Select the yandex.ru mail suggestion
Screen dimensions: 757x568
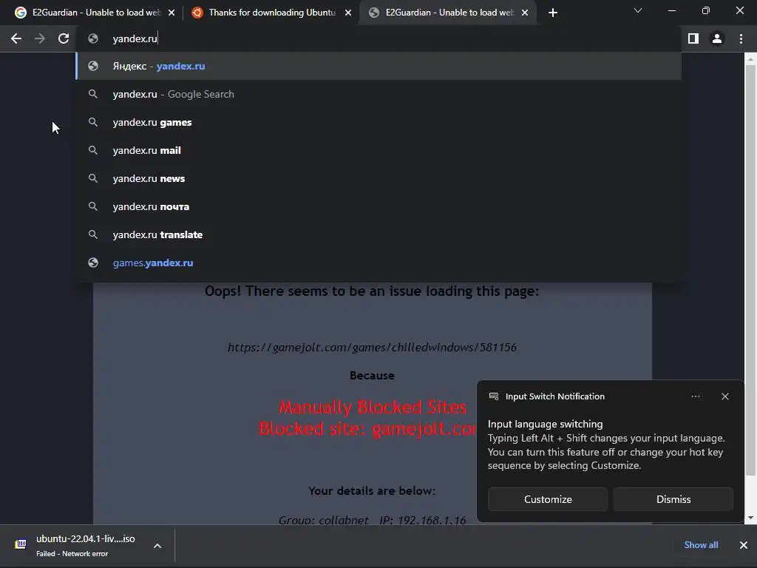[379, 150]
